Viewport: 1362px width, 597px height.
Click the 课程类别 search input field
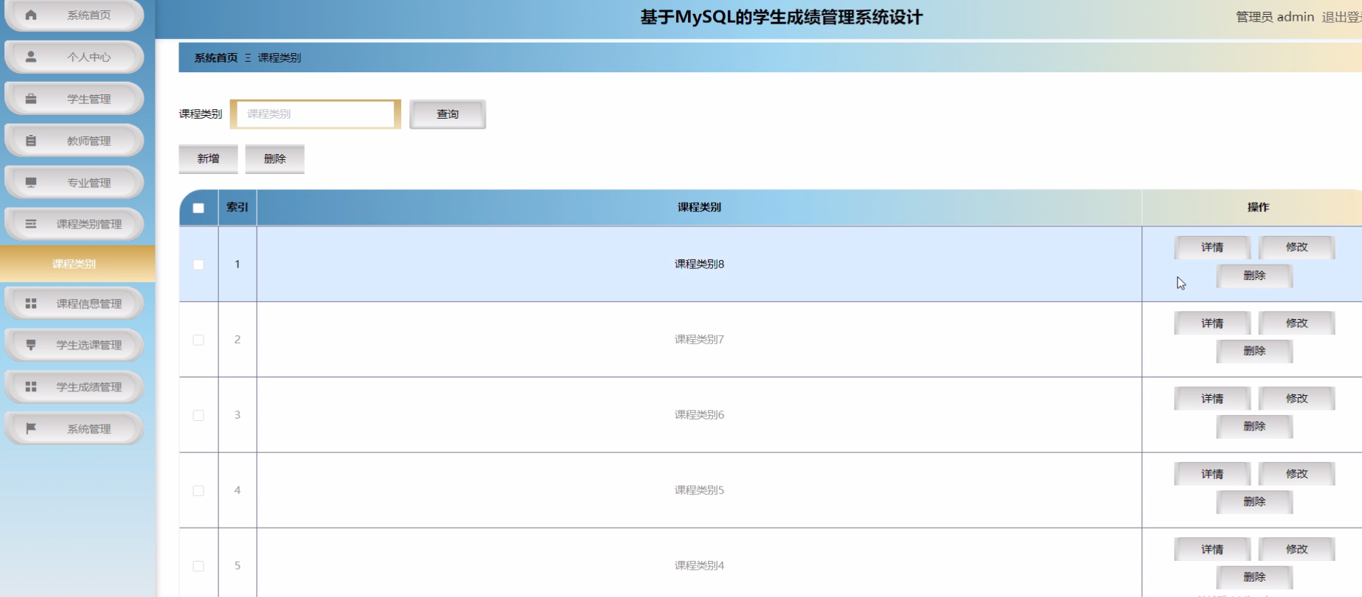point(316,114)
